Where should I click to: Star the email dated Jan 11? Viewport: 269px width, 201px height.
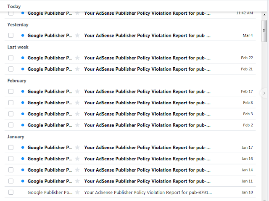point(77,181)
